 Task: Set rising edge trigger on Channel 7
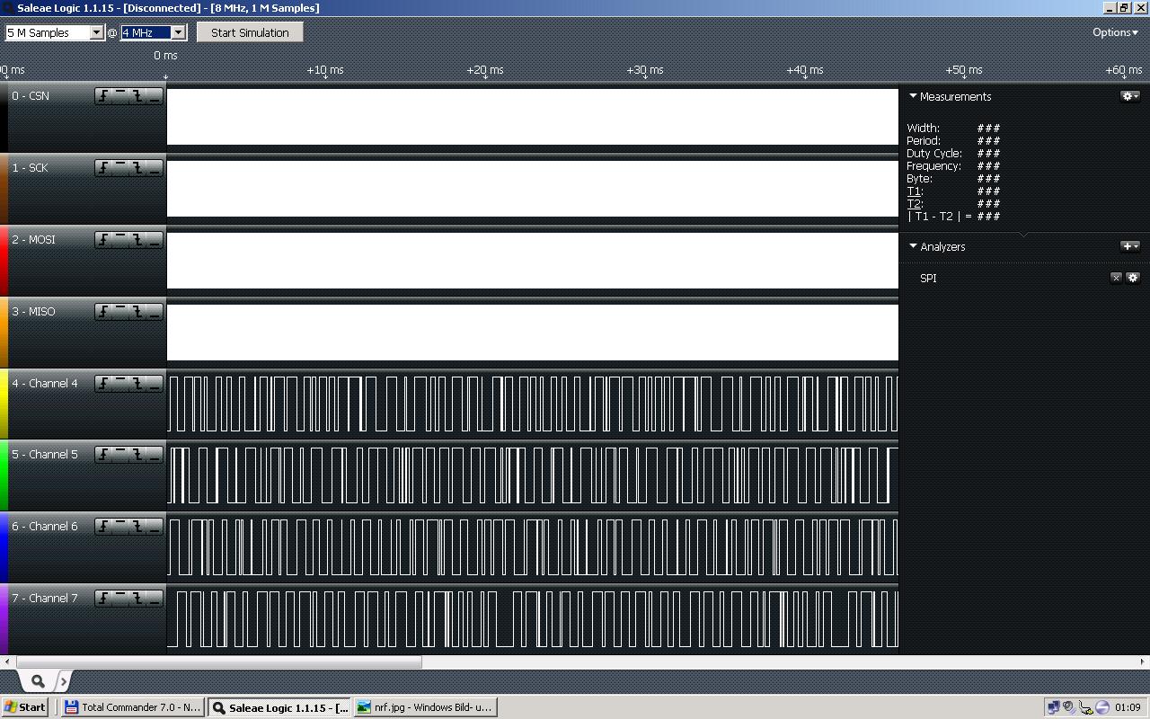(103, 599)
